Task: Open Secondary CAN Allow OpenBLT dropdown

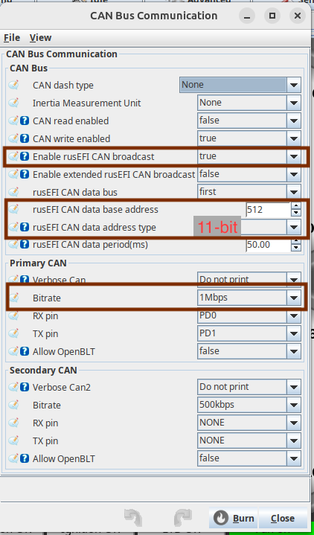Action: pos(249,458)
